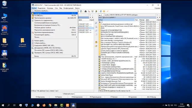The image size is (192, 108).
Task: Open the Справка menu
Action: 157,8
